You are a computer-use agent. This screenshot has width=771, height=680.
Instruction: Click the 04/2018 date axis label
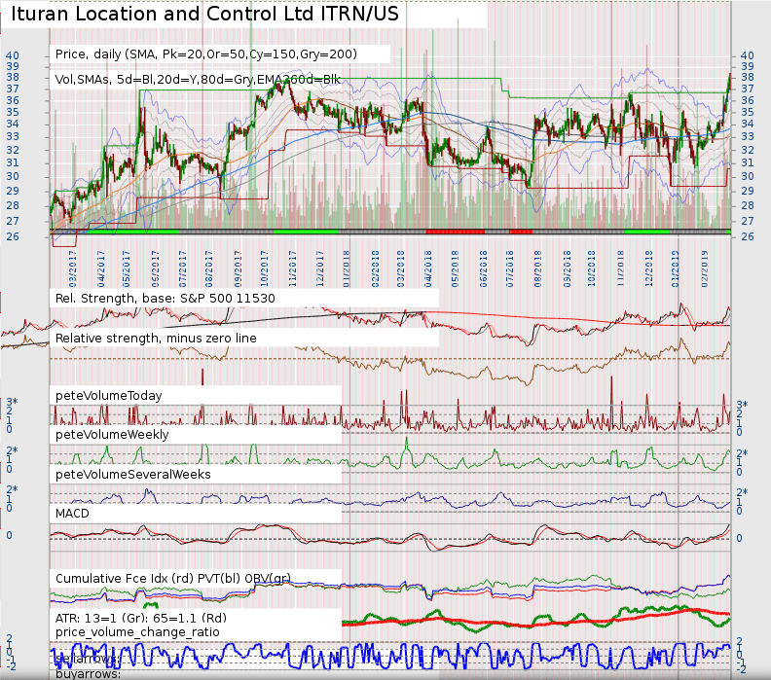point(428,269)
